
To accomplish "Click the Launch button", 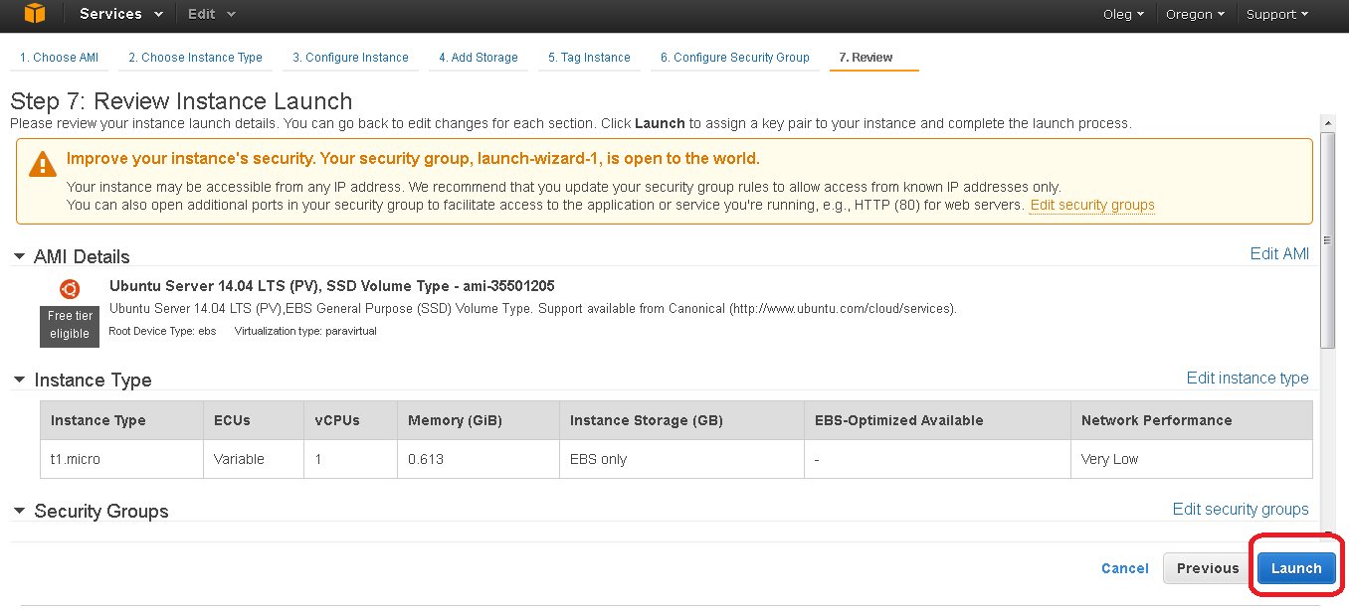I will [x=1296, y=568].
